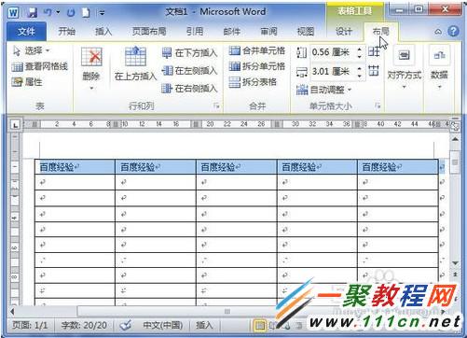Toggle 查看网格线 gridlines view
Viewport: 467px width, 338px height.
[x=39, y=66]
